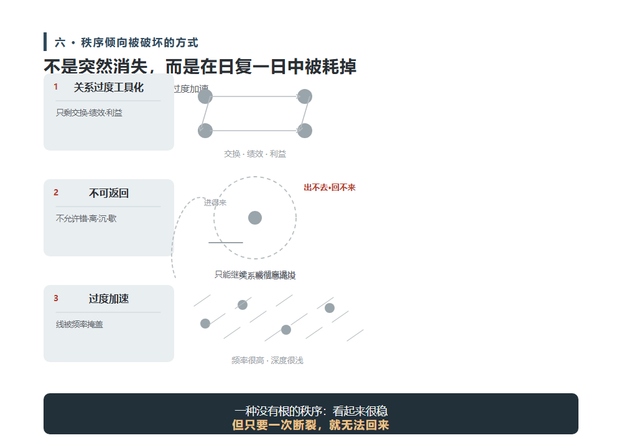
Task: Click the section label "六 · 秩序倾向被破坏的方式"
Action: (x=126, y=42)
